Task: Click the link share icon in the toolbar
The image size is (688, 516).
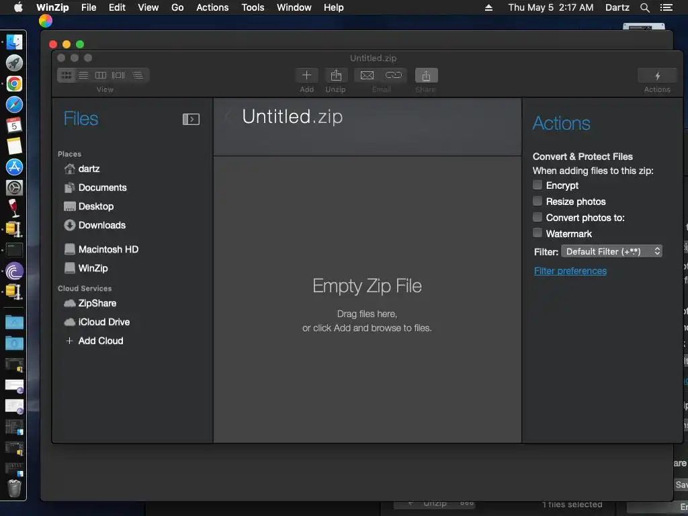Action: click(x=393, y=75)
